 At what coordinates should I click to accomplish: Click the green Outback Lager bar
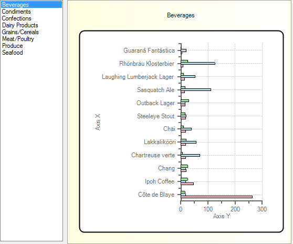(x=185, y=100)
